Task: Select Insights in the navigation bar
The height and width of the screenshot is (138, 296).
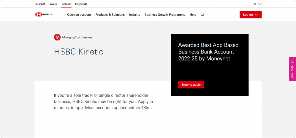Action: pos(134,15)
